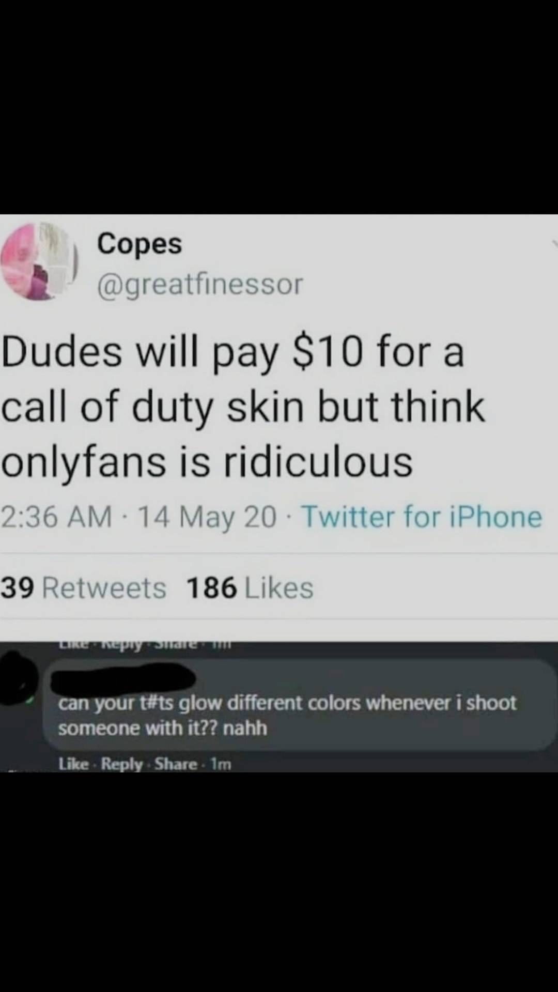View the 186 Likes list

pos(250,588)
